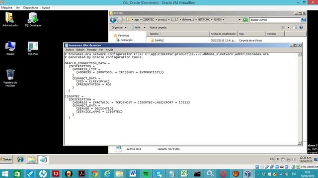The image size is (318, 178).
Task: Open the Explorer help icon
Action: pos(301,28)
